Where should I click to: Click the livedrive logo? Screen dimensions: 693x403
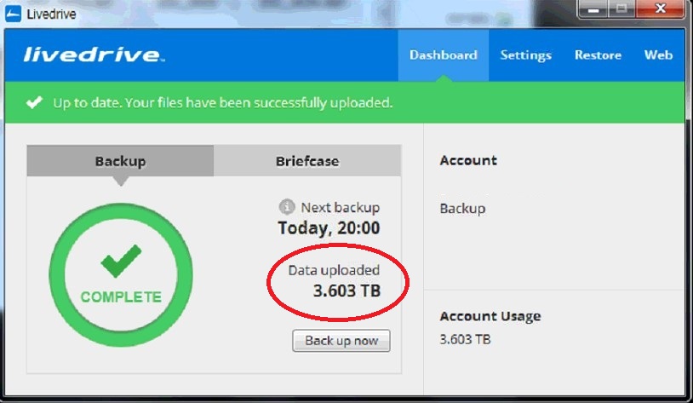(94, 55)
